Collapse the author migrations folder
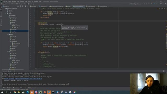 pos(9,41)
